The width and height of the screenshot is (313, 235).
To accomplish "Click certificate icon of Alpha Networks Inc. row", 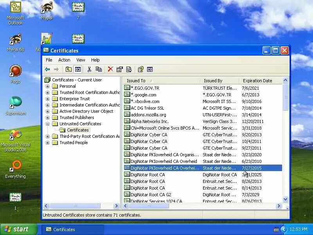I will pyautogui.click(x=127, y=121).
